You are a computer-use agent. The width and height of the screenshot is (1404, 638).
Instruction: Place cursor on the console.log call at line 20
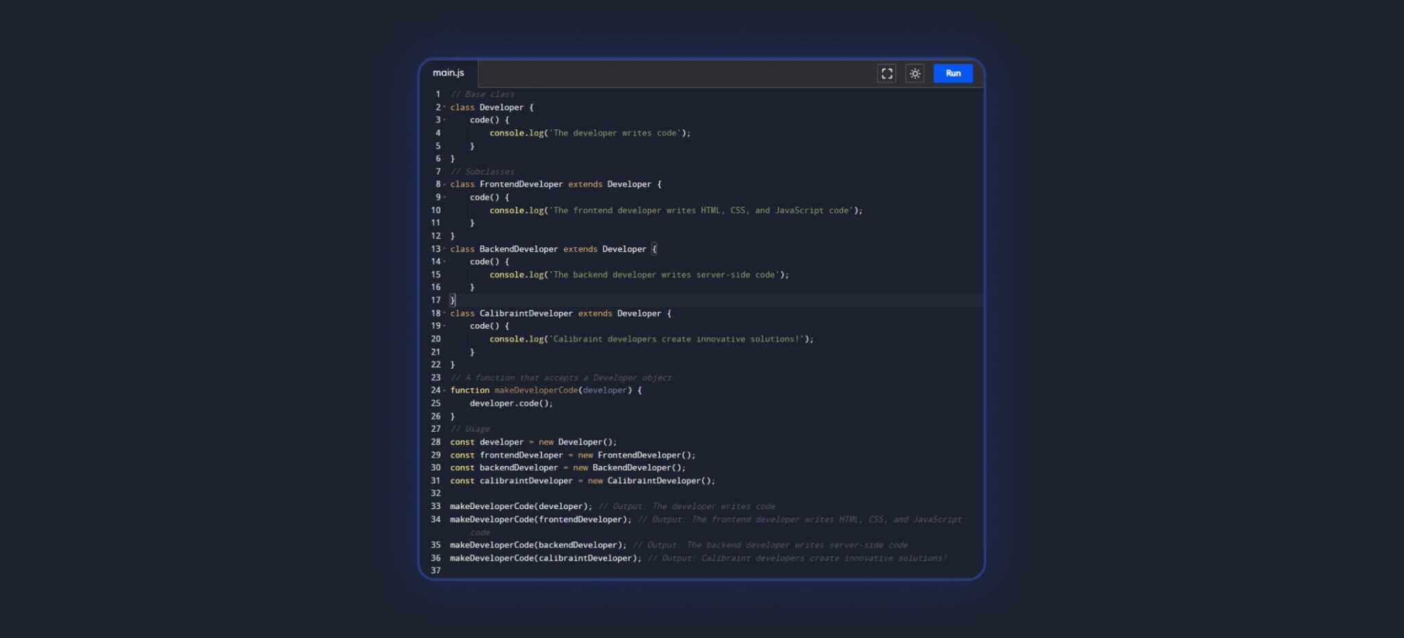click(x=516, y=339)
